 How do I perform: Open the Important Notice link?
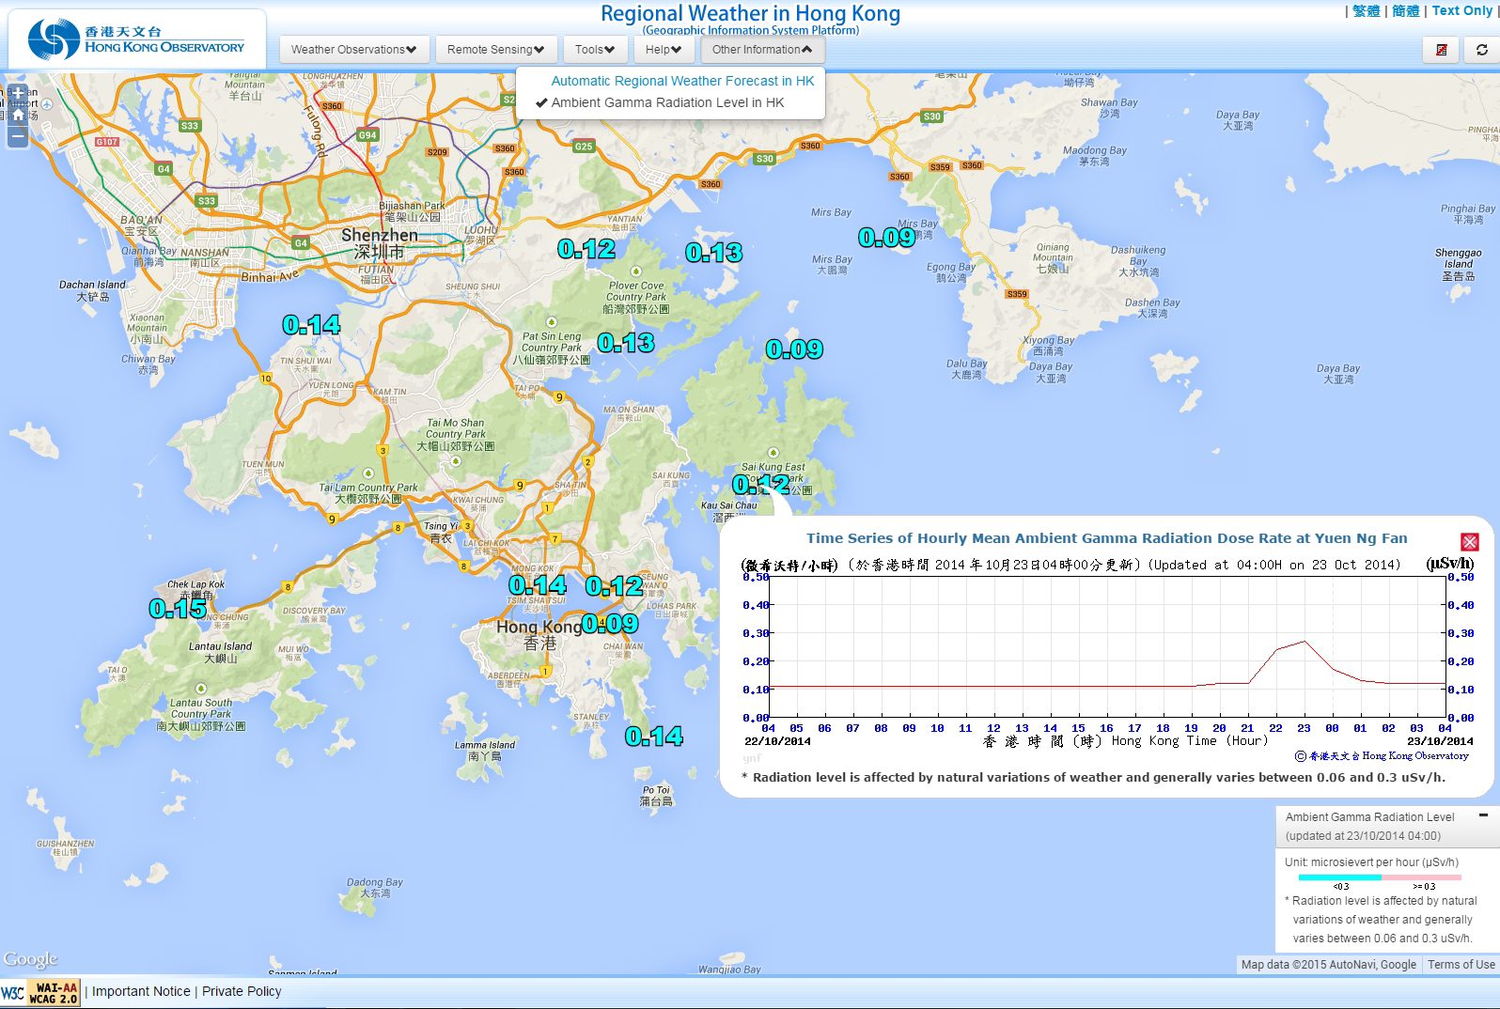(x=141, y=991)
